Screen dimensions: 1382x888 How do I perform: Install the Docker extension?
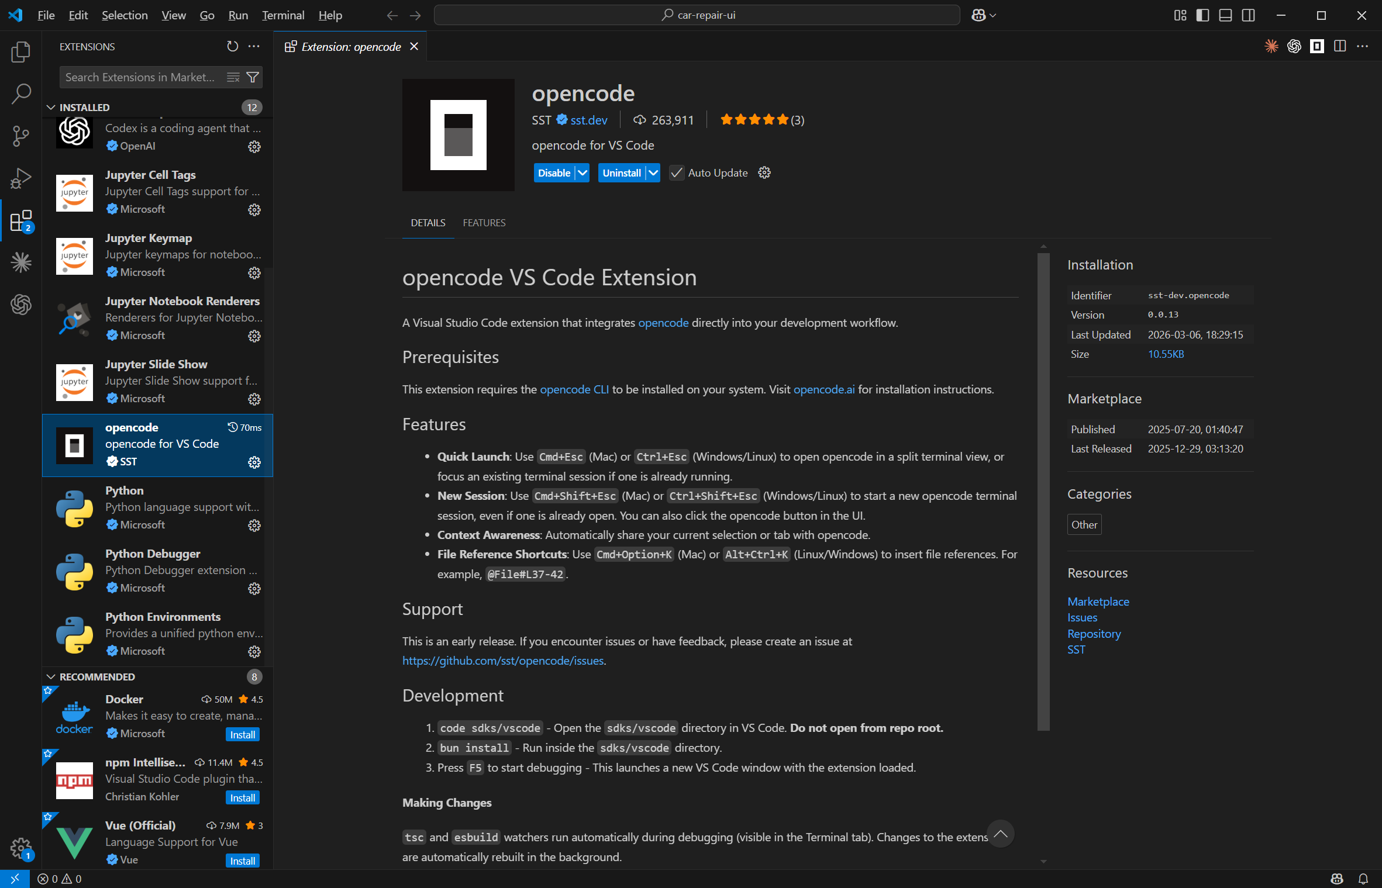pyautogui.click(x=242, y=734)
